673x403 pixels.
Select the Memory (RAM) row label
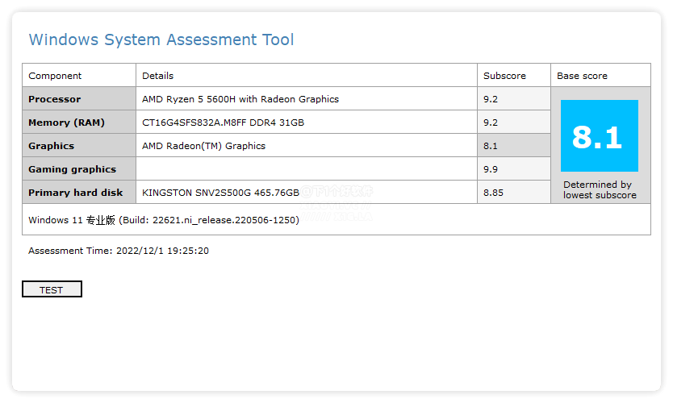(67, 123)
